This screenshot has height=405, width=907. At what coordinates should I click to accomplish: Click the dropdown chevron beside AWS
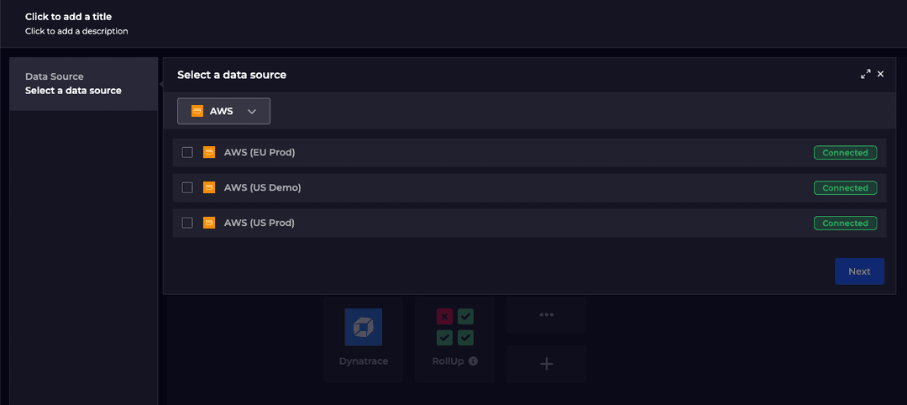pos(252,111)
